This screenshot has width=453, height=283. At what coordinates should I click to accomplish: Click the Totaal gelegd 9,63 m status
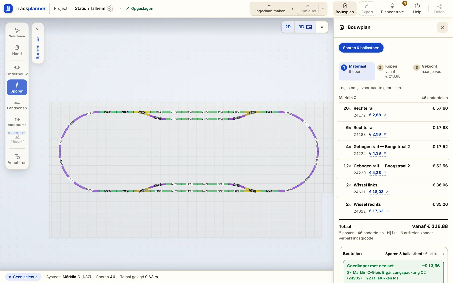click(x=139, y=277)
